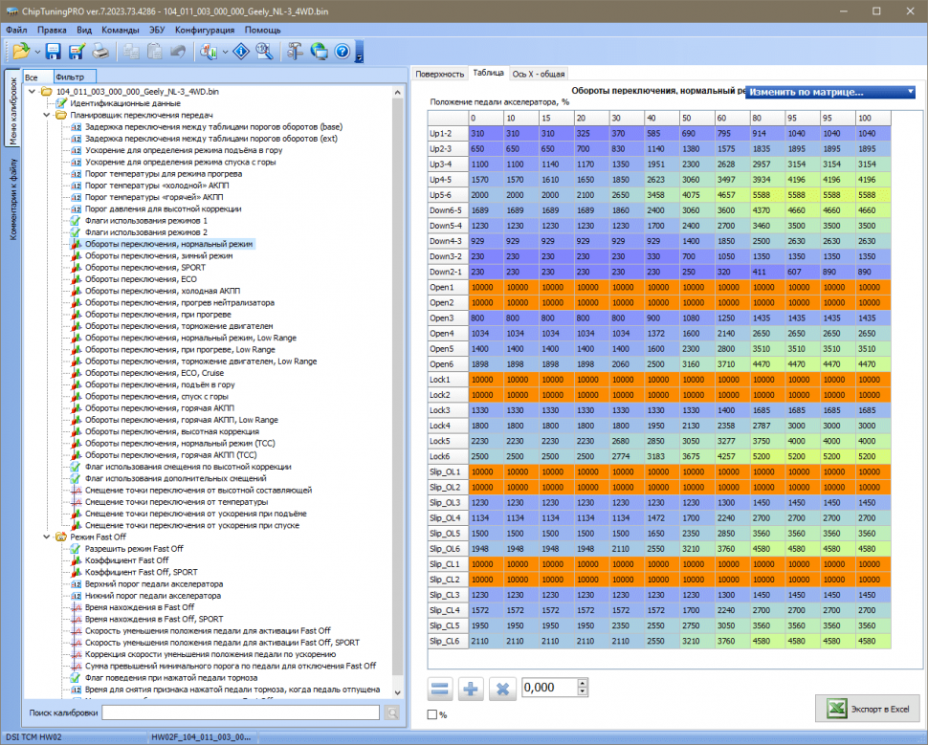Switch to the 'Поверхность' tab
Screen dimensions: 928x745
[x=439, y=74]
